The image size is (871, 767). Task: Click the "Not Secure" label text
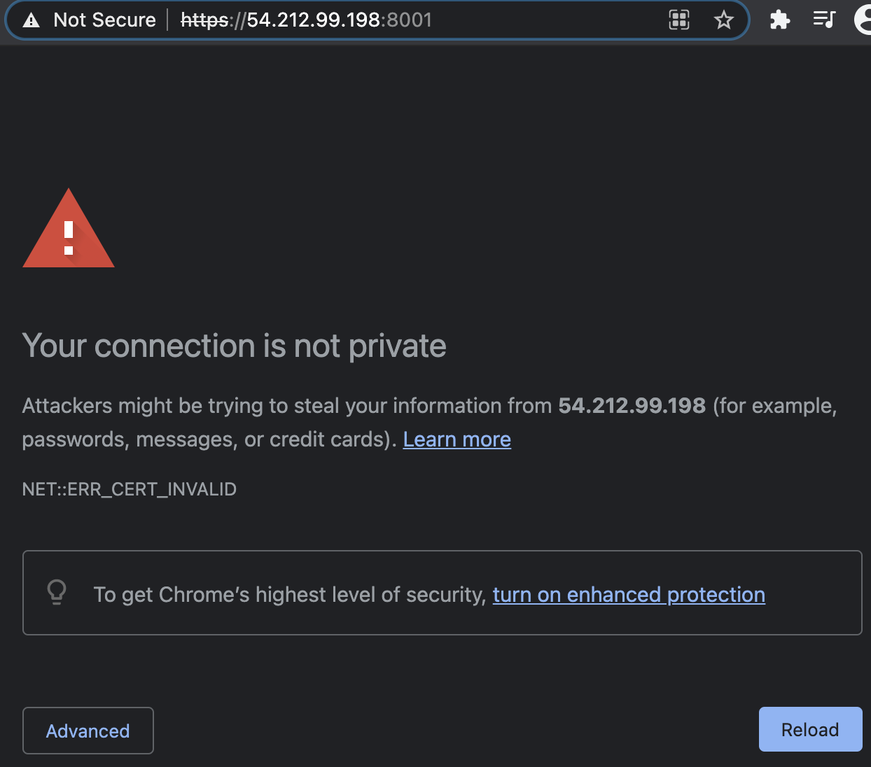104,20
